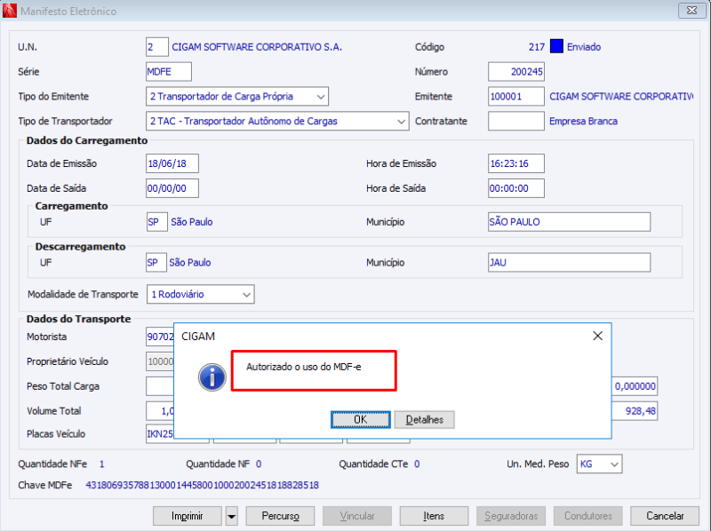Screen dimensions: 711x531
Task: Click the Vincular button
Action: coord(357,516)
